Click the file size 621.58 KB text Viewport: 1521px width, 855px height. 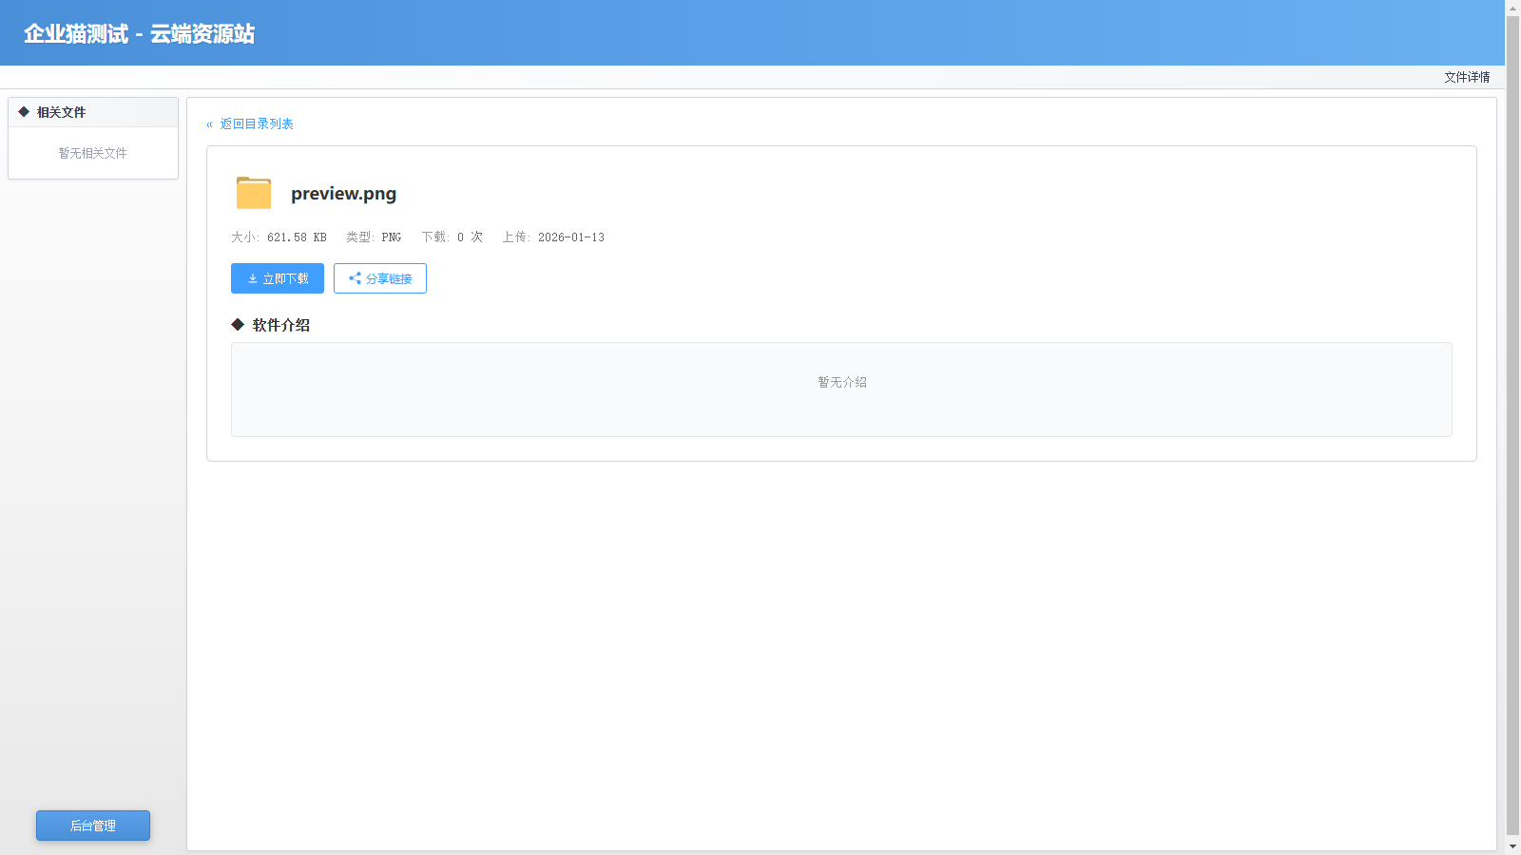[x=296, y=237]
